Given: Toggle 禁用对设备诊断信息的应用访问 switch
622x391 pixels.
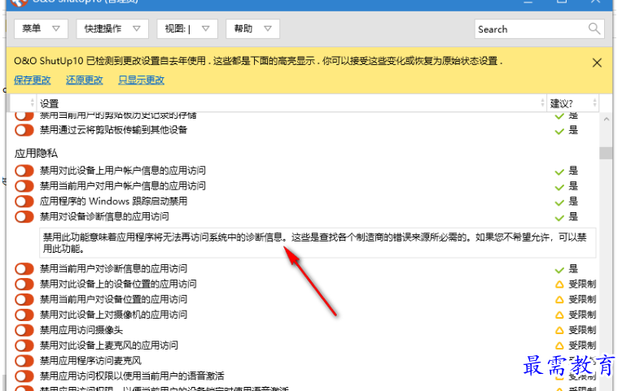Looking at the screenshot, I should point(24,217).
